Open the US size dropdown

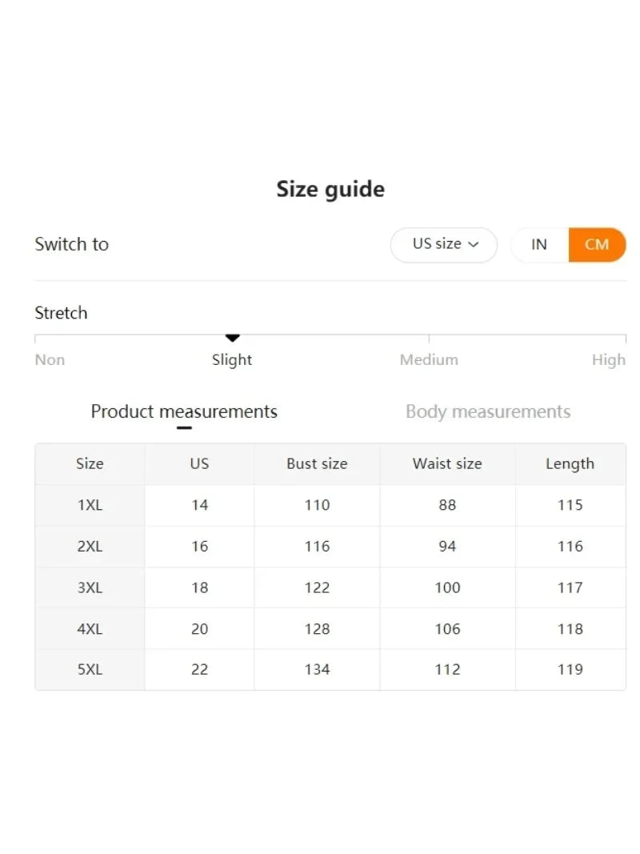(x=443, y=244)
